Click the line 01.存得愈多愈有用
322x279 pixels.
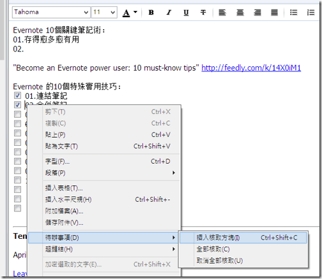tap(46, 39)
